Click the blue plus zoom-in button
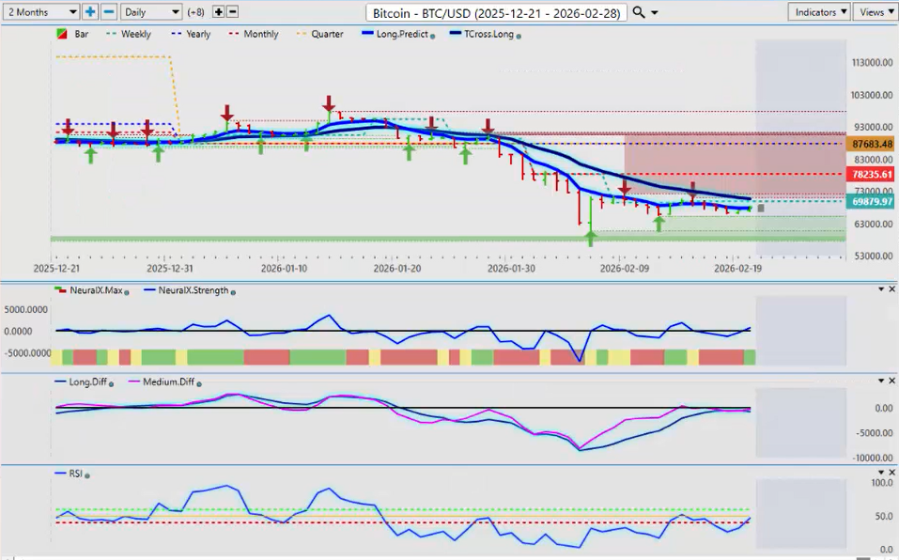 [90, 12]
